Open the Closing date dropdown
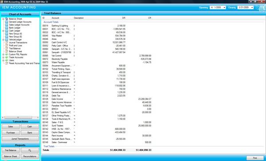The height and width of the screenshot is (161, 266). click(252, 8)
